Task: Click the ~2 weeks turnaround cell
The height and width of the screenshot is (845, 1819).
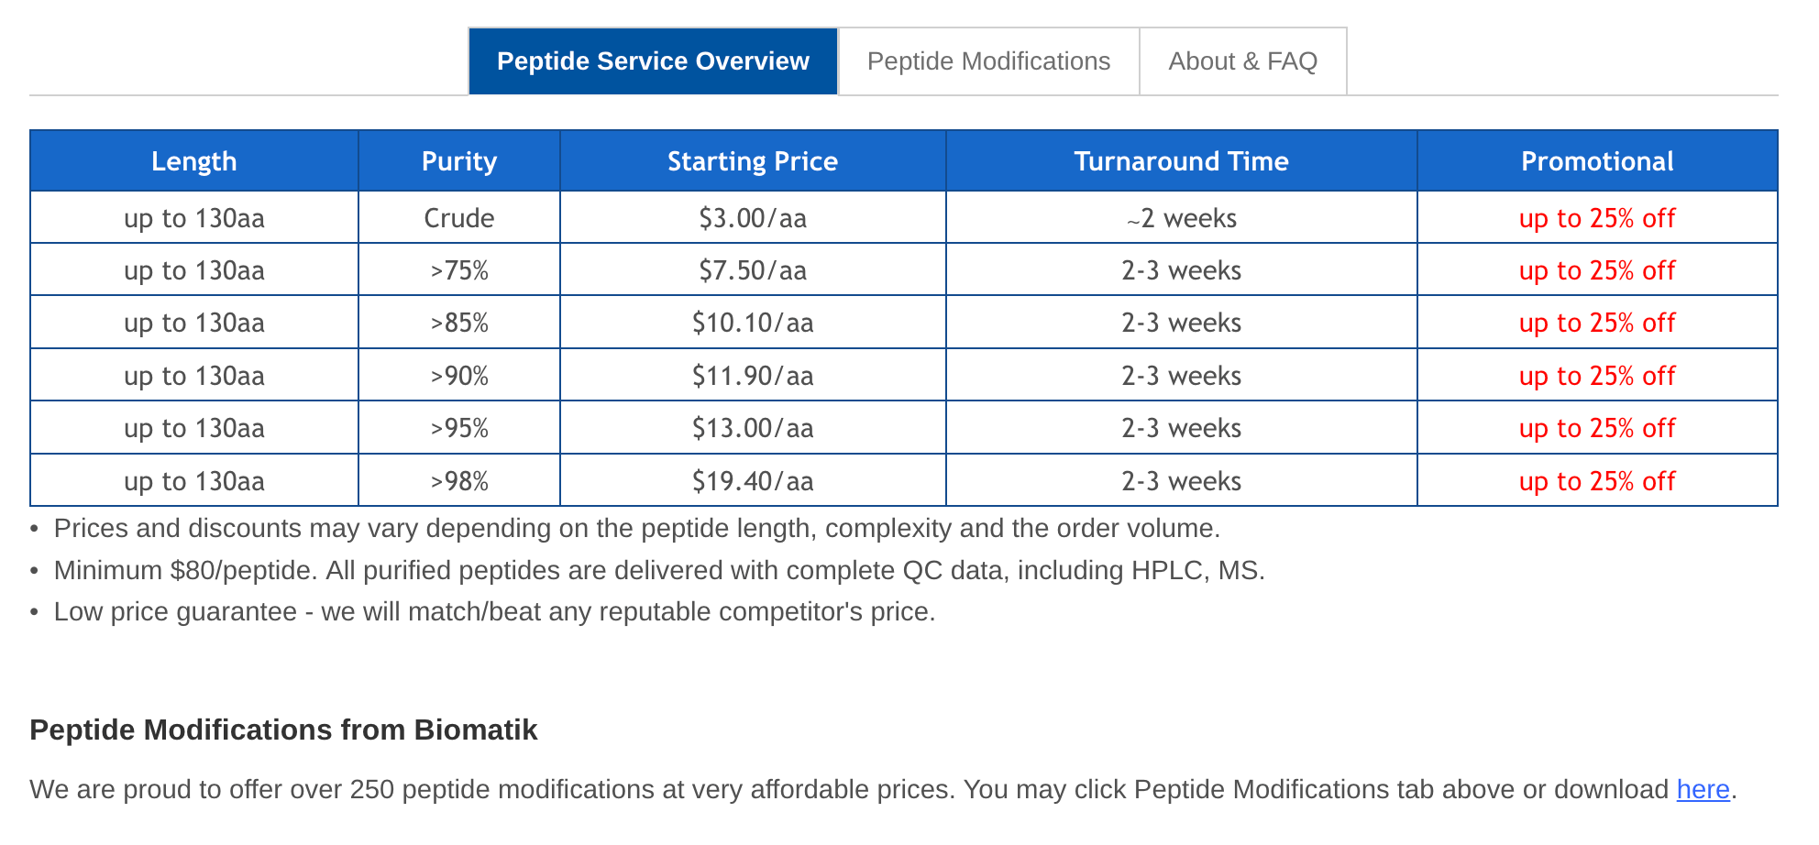Action: click(x=1181, y=218)
